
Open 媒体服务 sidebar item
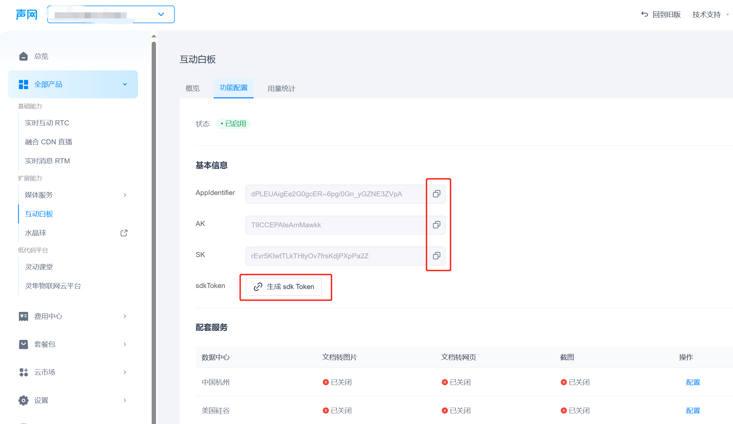39,195
